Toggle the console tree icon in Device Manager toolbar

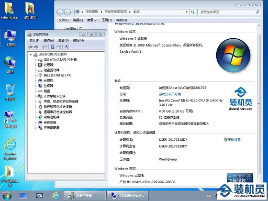coord(44,47)
